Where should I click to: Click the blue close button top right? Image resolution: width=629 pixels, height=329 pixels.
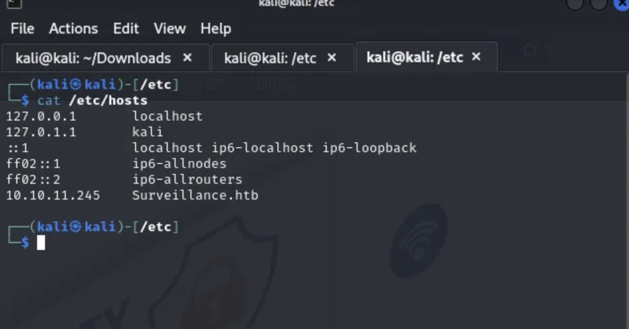(x=621, y=4)
